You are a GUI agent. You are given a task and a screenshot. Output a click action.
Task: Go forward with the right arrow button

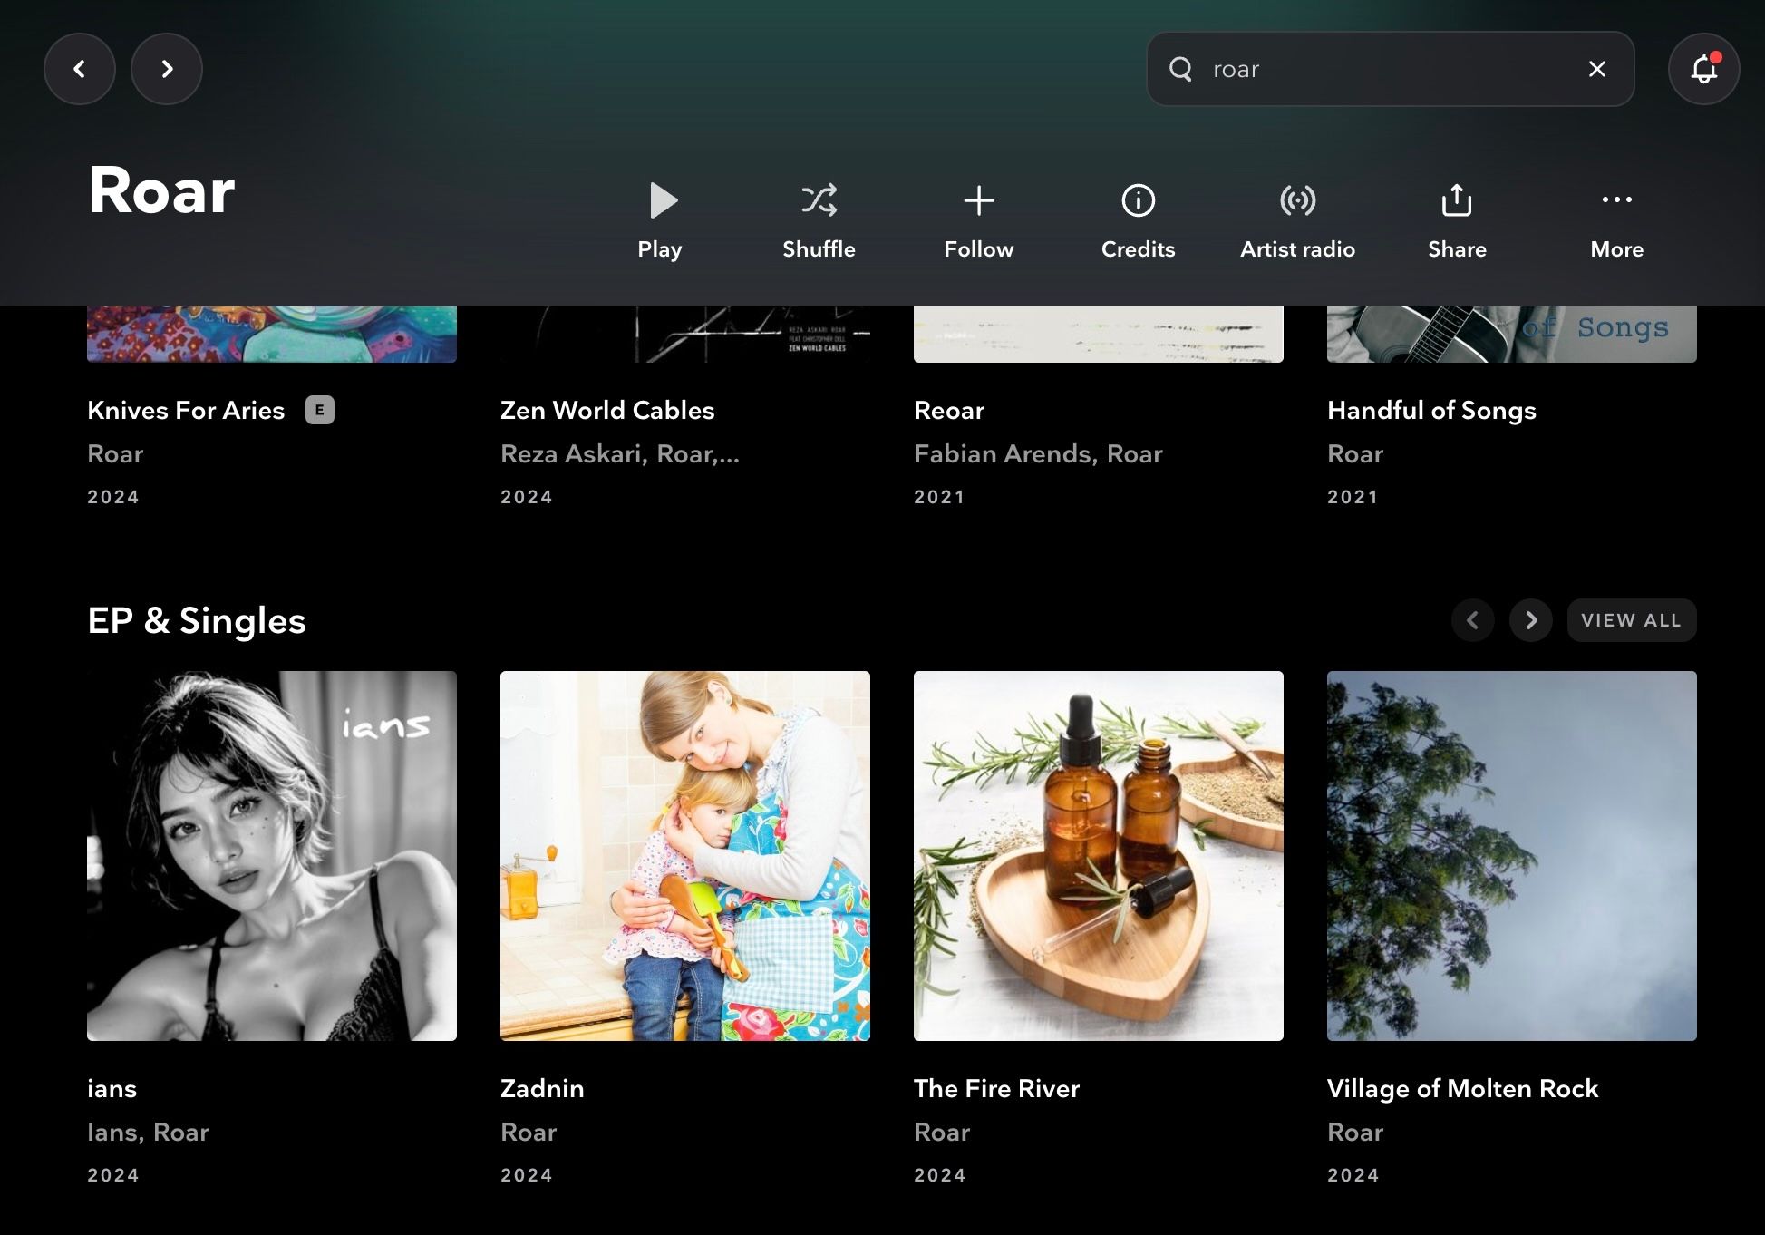click(x=167, y=69)
